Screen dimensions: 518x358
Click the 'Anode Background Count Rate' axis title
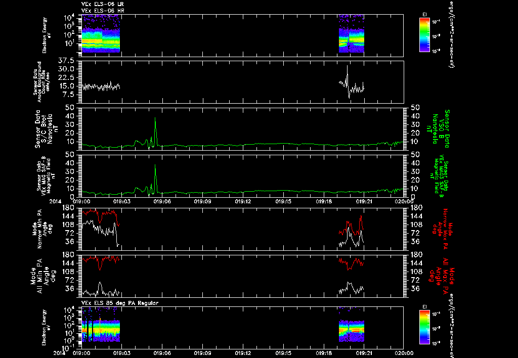(x=41, y=81)
